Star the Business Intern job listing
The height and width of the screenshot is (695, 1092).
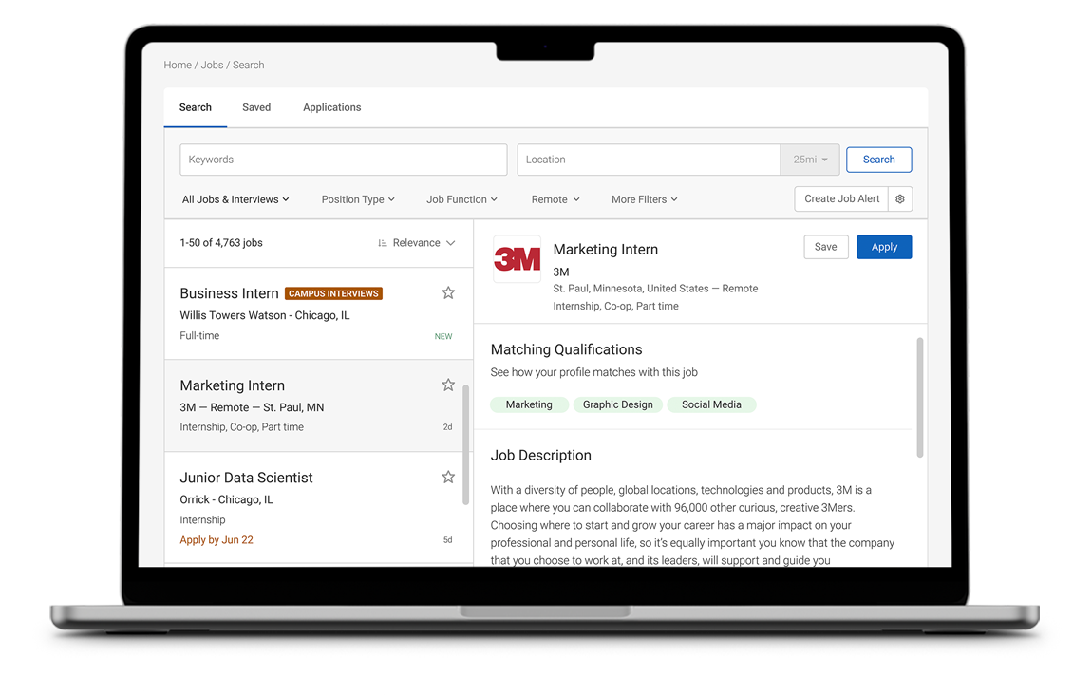(x=448, y=293)
